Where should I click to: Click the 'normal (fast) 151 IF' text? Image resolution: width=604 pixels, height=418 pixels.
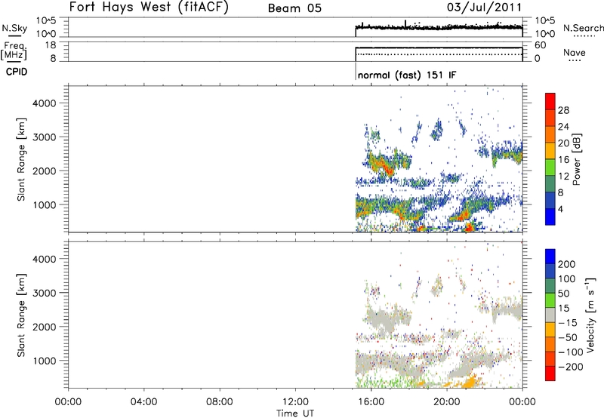click(407, 75)
